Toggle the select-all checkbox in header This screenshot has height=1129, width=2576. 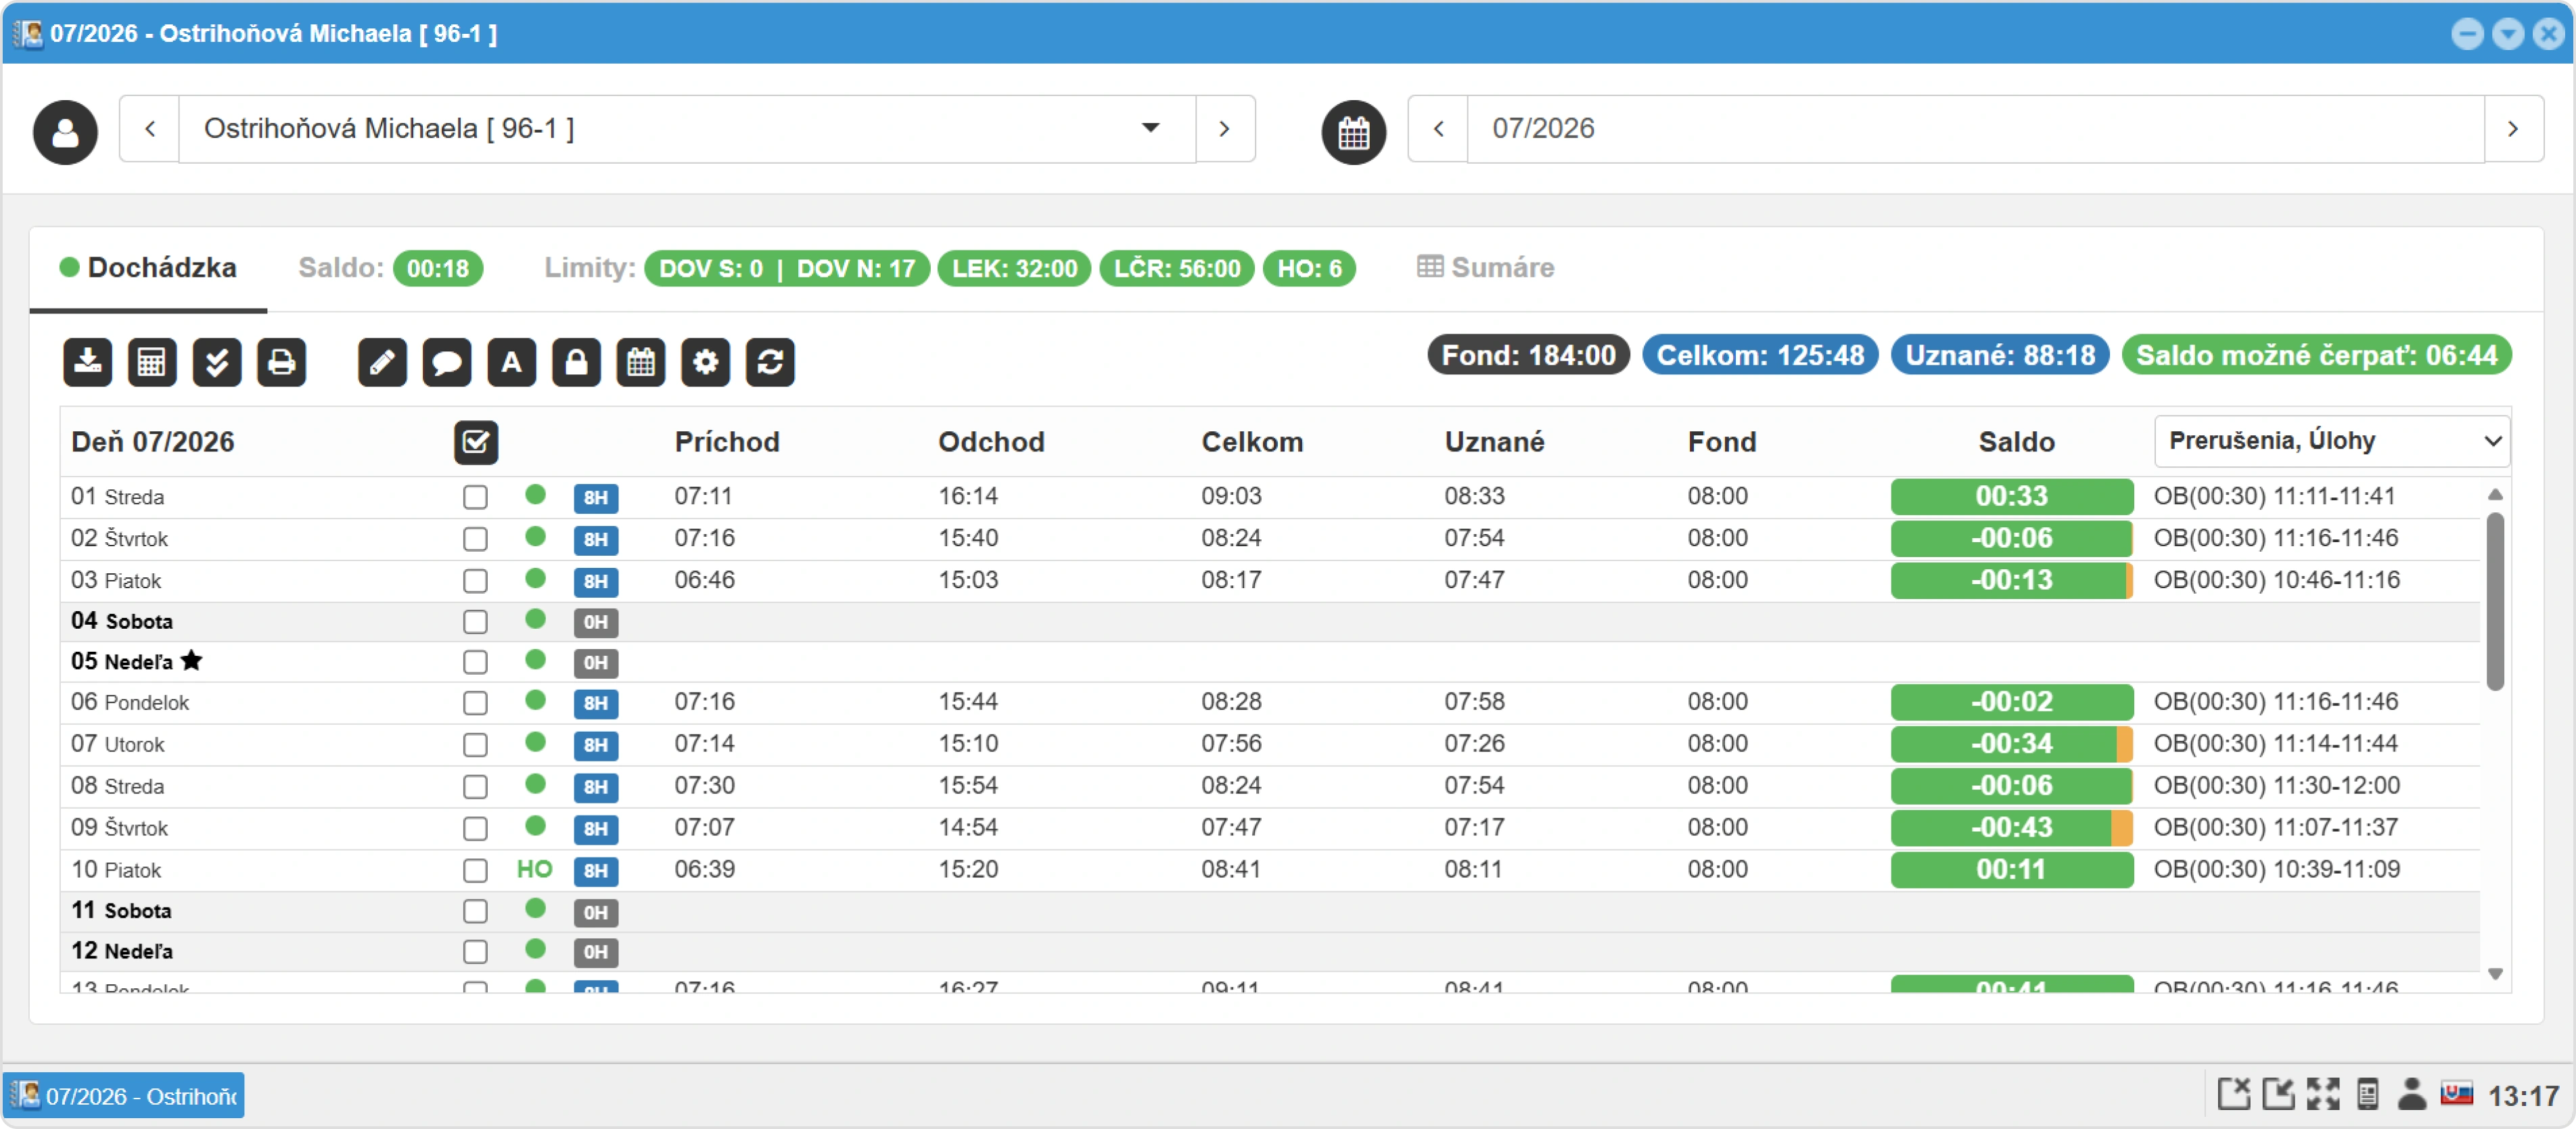click(x=476, y=443)
